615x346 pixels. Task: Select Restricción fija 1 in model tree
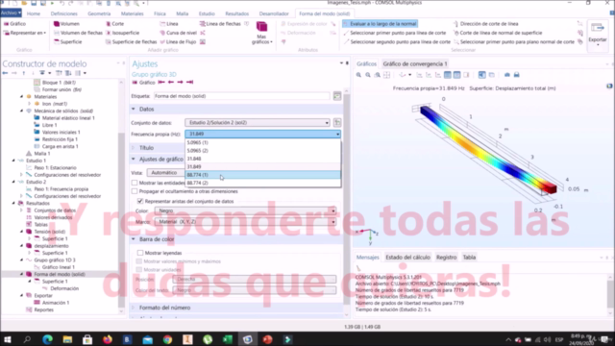tap(60, 139)
